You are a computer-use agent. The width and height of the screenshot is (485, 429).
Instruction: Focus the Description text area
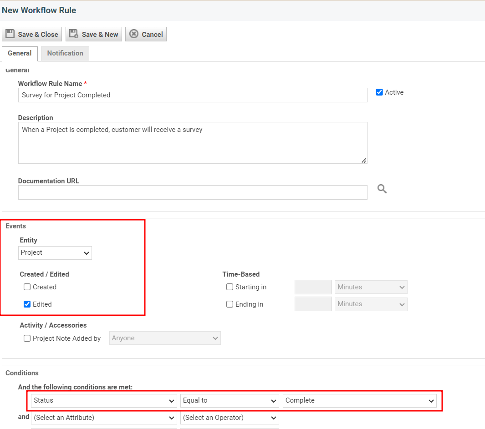coord(193,143)
